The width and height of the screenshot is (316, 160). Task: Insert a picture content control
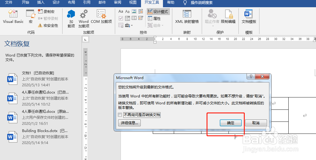tap(134, 11)
